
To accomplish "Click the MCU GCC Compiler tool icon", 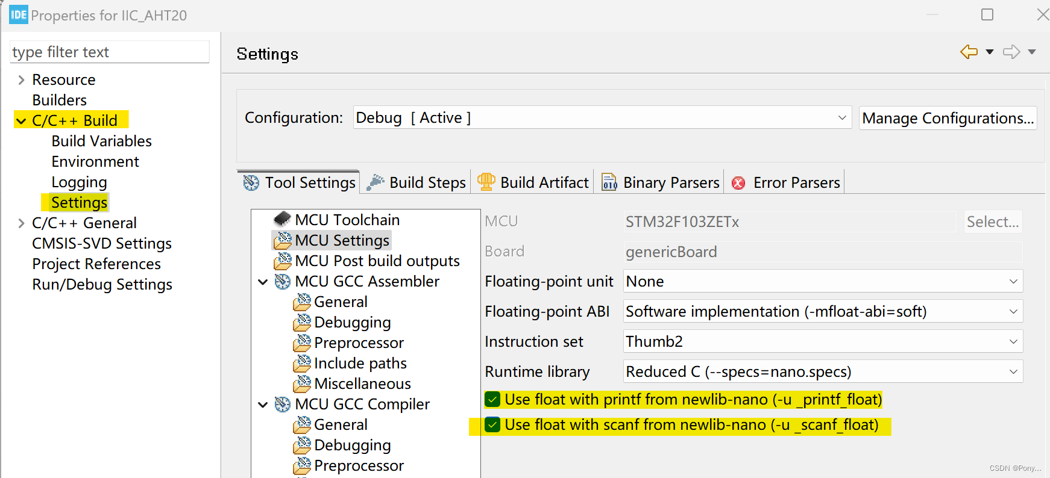I will coord(282,404).
